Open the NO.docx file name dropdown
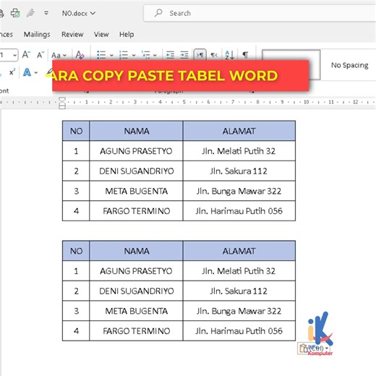The width and height of the screenshot is (376, 376). 79,13
